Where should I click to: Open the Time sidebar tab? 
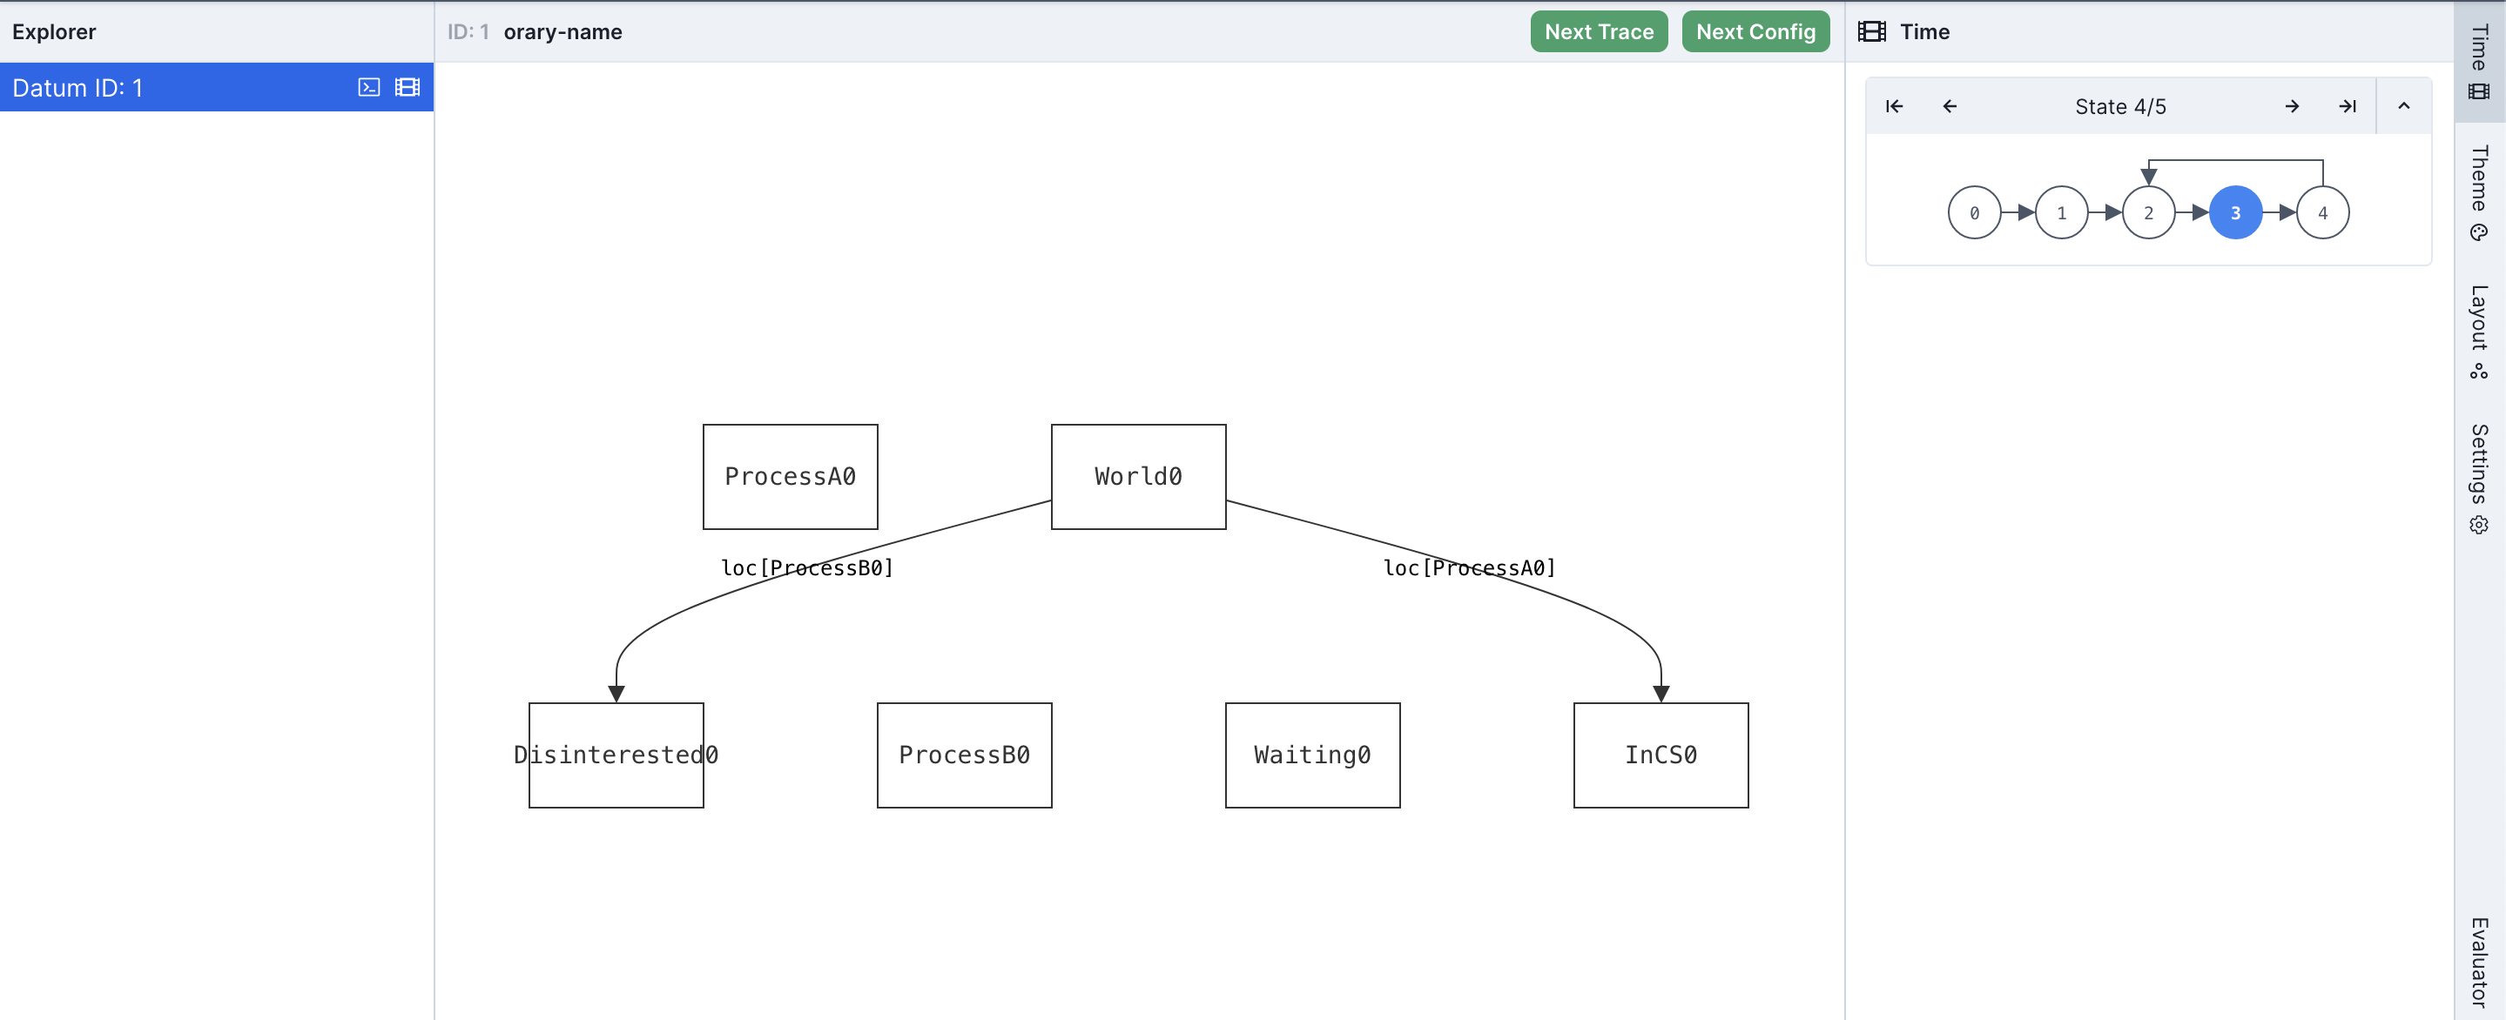[2480, 60]
